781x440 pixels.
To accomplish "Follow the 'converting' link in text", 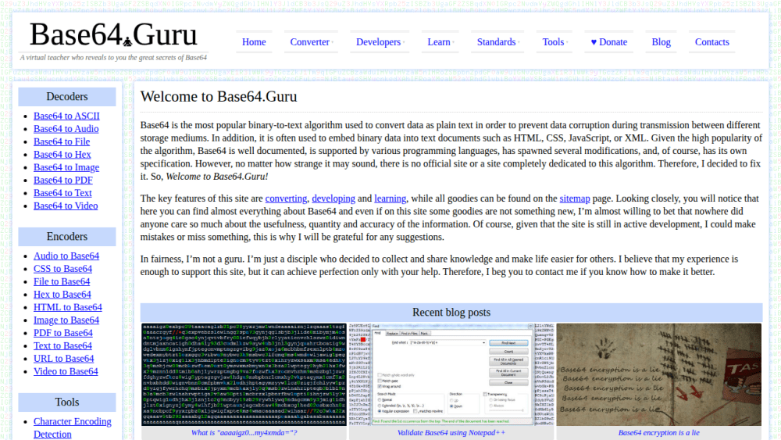I will (286, 199).
